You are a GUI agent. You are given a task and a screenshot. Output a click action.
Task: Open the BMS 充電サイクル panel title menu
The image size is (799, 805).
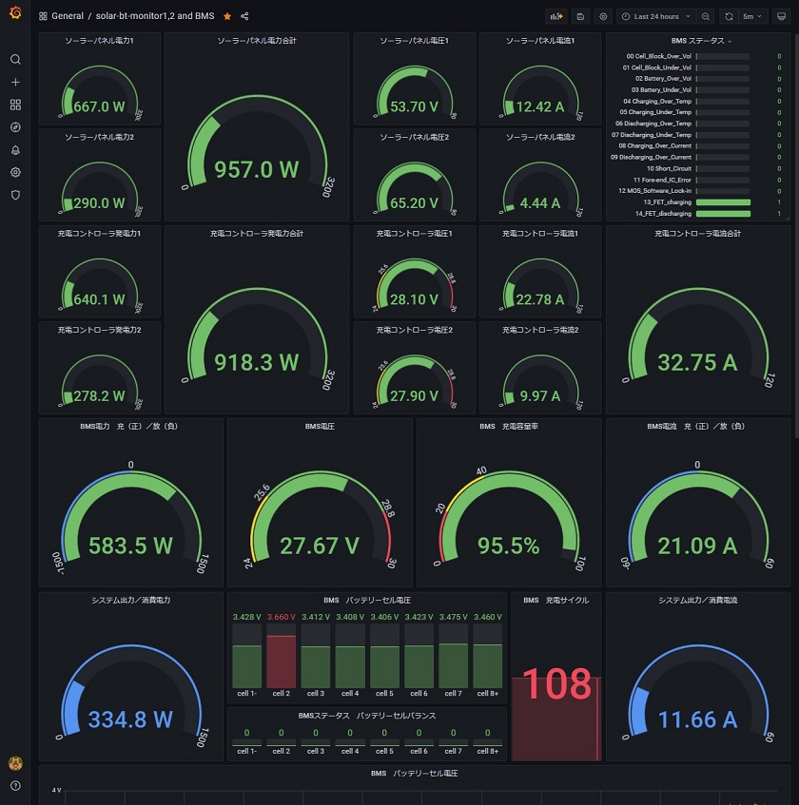(x=555, y=600)
